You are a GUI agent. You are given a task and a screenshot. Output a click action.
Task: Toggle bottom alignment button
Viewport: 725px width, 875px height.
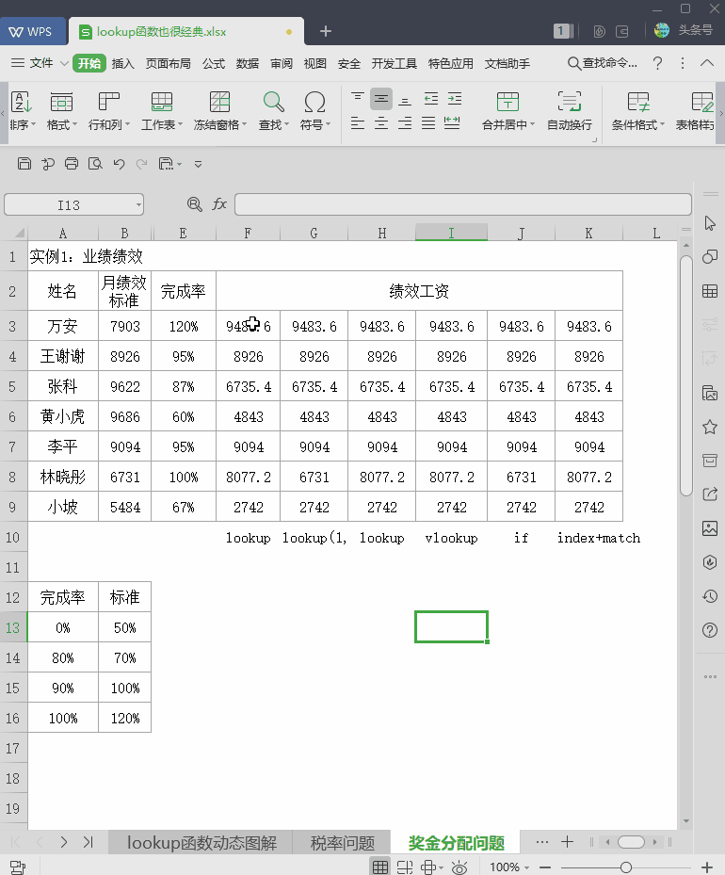(x=406, y=99)
